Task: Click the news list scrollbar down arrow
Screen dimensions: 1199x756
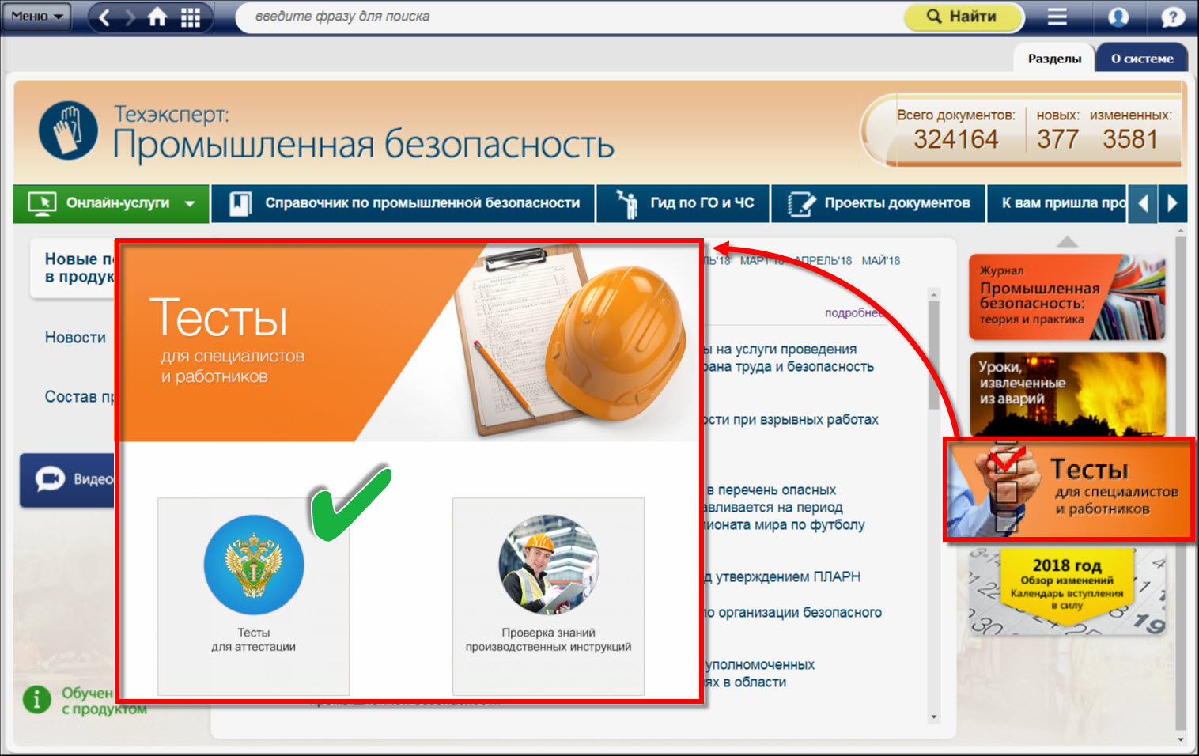Action: pyautogui.click(x=934, y=716)
